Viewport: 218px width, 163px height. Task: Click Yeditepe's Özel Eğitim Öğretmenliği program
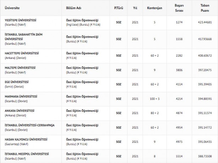(x=82, y=20)
